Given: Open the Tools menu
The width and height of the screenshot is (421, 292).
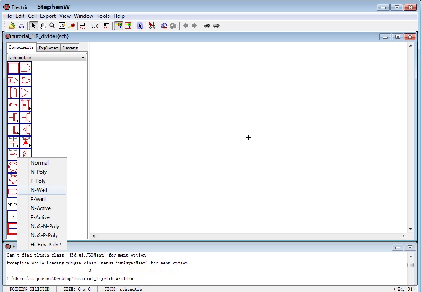Looking at the screenshot, I should 103,16.
